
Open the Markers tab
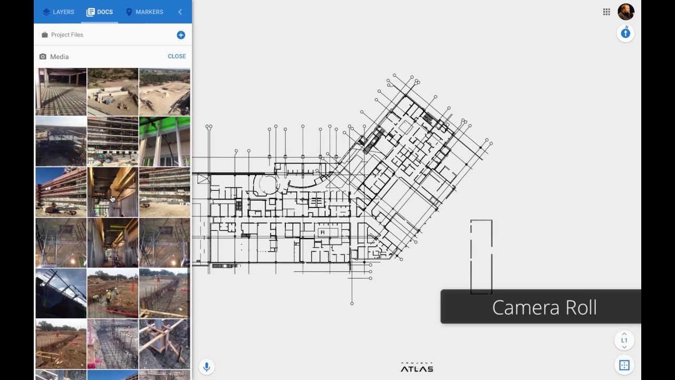[x=144, y=12]
